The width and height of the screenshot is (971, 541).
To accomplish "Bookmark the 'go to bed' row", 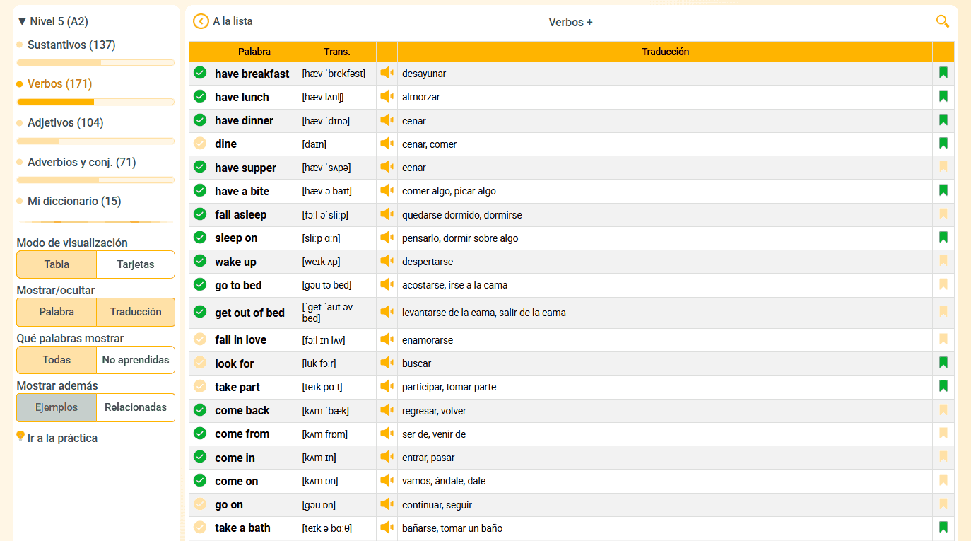I will (x=943, y=284).
